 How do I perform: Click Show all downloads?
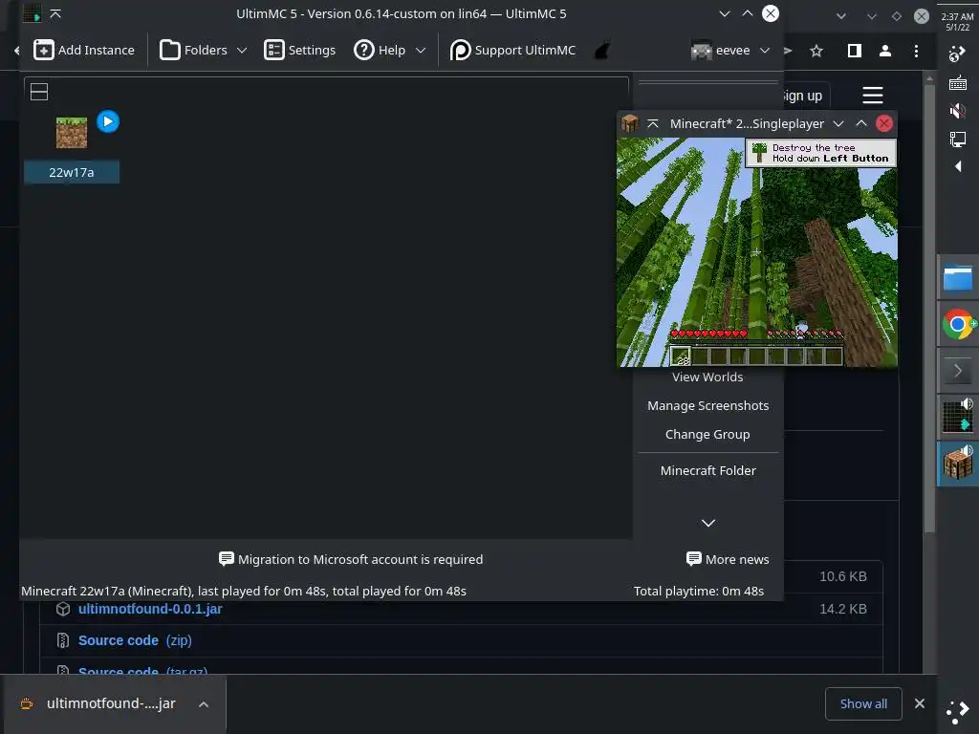pos(863,704)
